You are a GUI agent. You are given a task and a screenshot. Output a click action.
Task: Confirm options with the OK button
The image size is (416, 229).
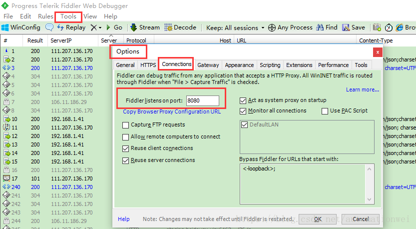tap(318, 219)
